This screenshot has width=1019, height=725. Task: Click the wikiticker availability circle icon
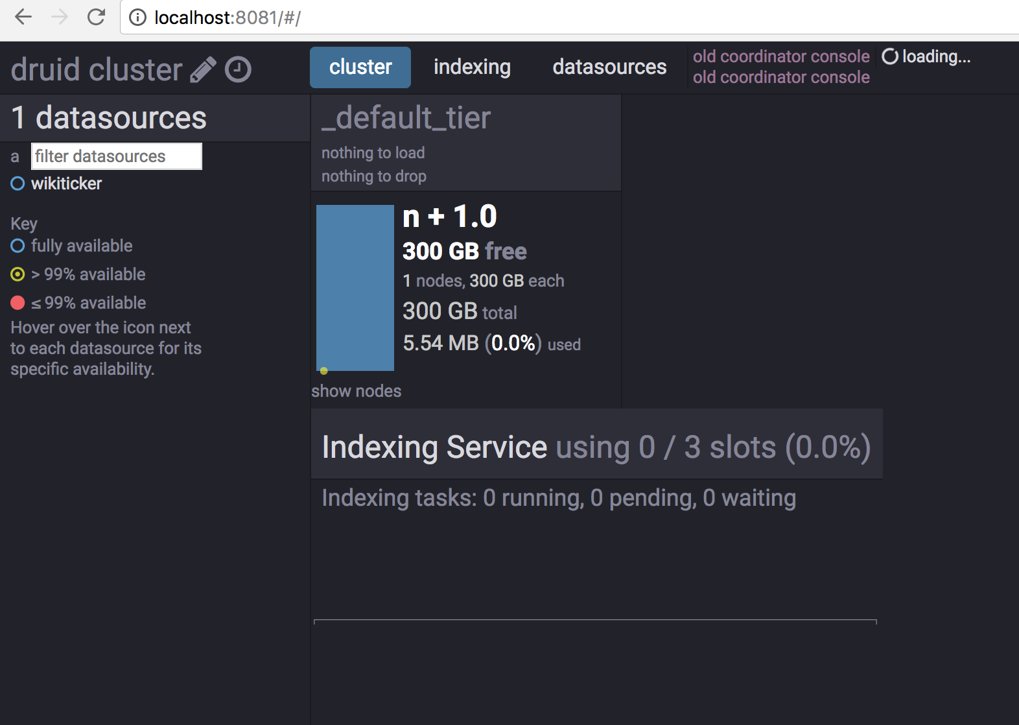(x=18, y=184)
